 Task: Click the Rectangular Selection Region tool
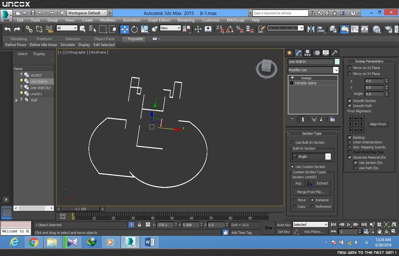click(x=103, y=29)
